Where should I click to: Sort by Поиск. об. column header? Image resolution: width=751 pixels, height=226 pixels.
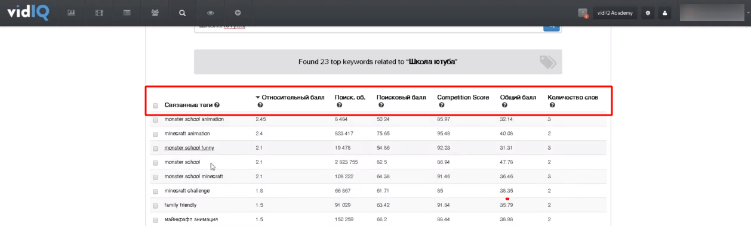click(x=350, y=97)
